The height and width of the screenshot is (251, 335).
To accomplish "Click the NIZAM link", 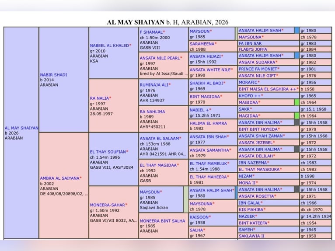I will (x=245, y=176).
